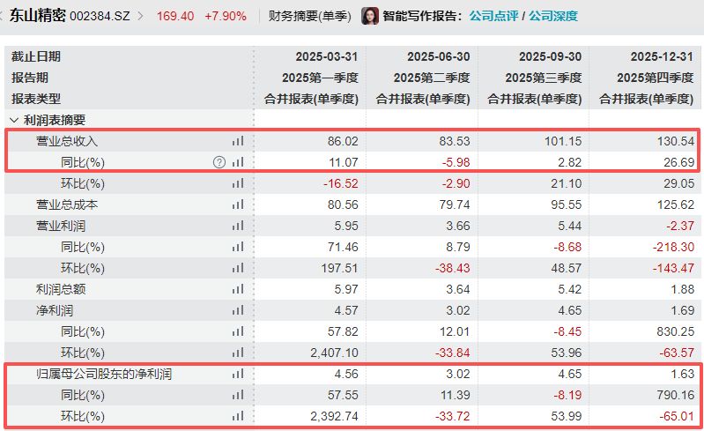This screenshot has width=704, height=431.
Task: Click the value 790.16
Action: click(675, 395)
